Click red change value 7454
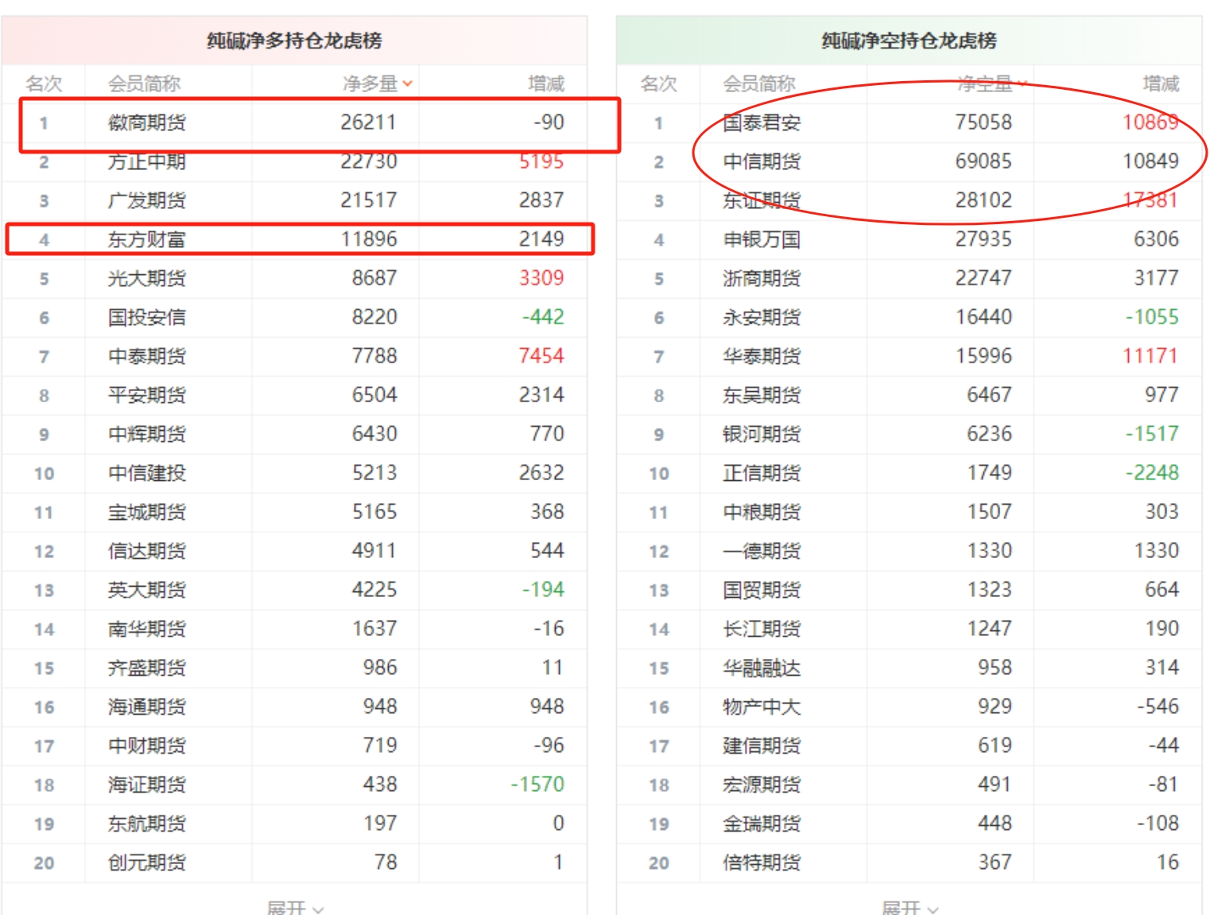Screen dimensions: 1210x915 click(541, 356)
